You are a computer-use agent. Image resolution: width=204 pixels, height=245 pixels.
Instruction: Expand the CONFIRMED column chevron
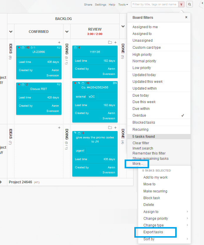pyautogui.click(x=11, y=31)
